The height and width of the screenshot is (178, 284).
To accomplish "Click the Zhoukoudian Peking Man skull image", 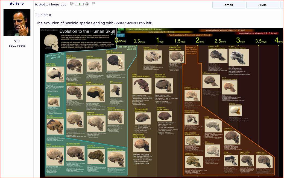I will [x=142, y=145].
